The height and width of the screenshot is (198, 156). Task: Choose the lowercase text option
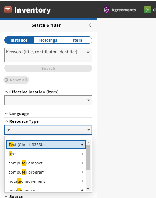tap(46, 154)
